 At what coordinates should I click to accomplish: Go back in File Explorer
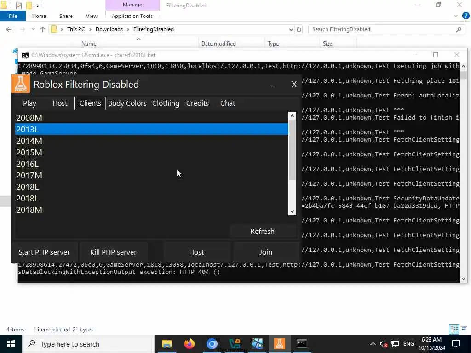click(9, 29)
